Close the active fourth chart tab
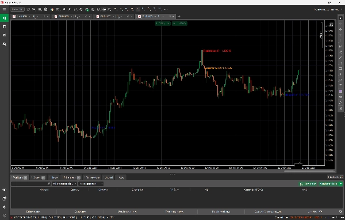This screenshot has height=220, width=345. click(172, 17)
